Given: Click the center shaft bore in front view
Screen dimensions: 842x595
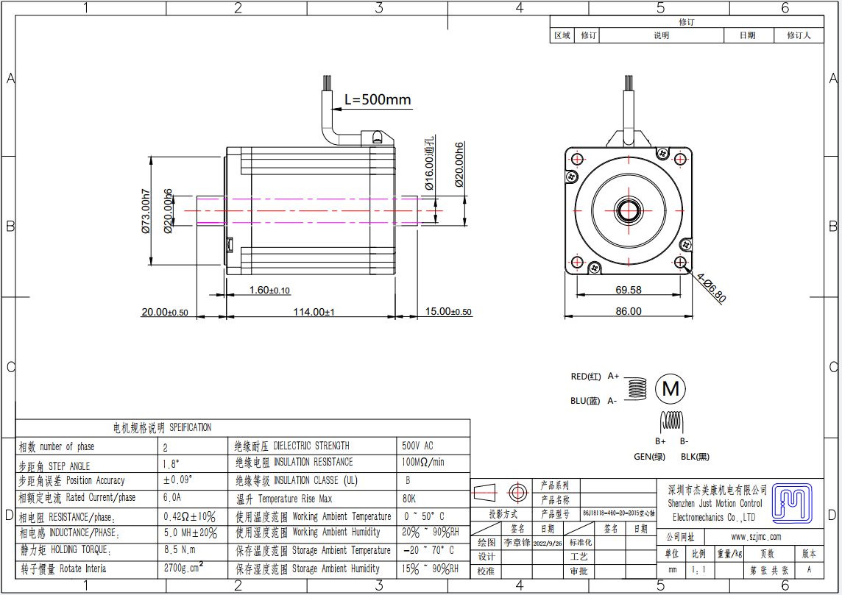Looking at the screenshot, I should coord(629,210).
